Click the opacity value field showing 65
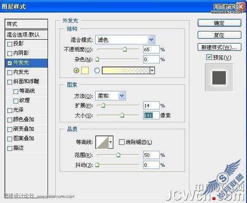The height and width of the screenshot is (203, 247). click(151, 50)
